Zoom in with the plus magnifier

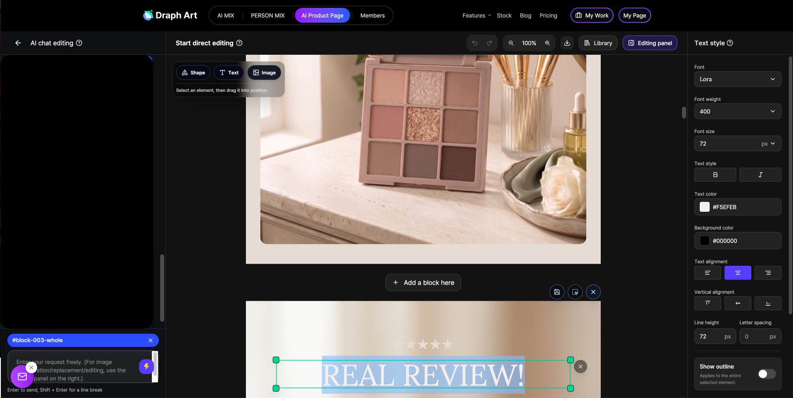(x=548, y=43)
